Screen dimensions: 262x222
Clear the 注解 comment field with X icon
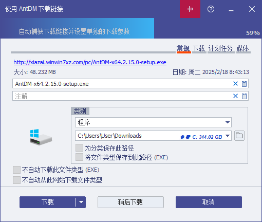(x=235, y=96)
